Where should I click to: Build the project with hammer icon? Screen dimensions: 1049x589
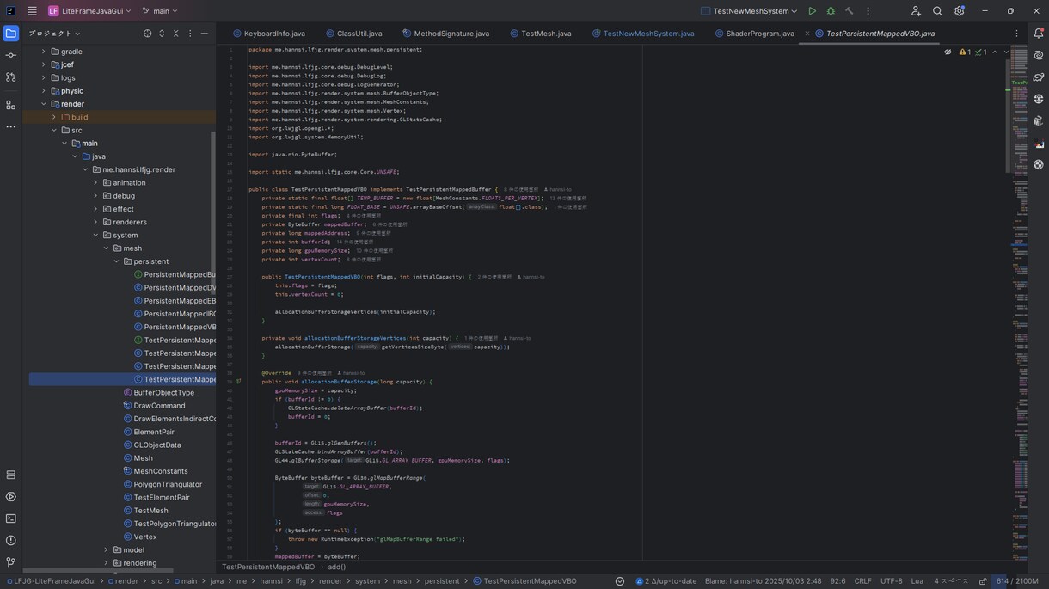(850, 11)
